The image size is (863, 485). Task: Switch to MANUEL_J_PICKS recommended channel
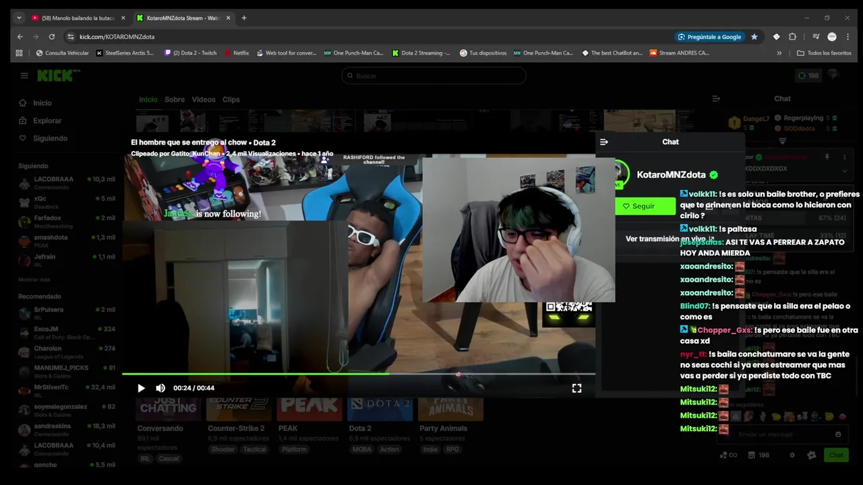(x=67, y=371)
